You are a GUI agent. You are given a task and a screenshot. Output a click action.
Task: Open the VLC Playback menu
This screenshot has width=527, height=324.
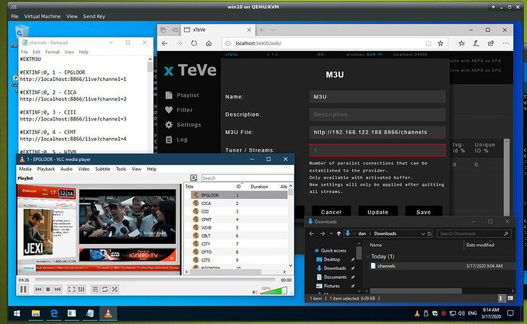point(46,168)
